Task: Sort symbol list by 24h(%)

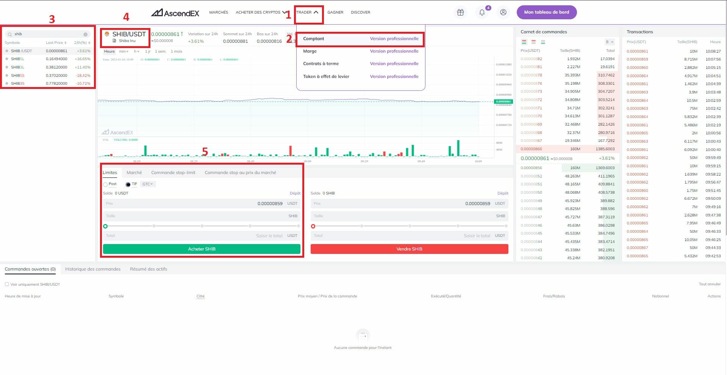Action: [82, 43]
